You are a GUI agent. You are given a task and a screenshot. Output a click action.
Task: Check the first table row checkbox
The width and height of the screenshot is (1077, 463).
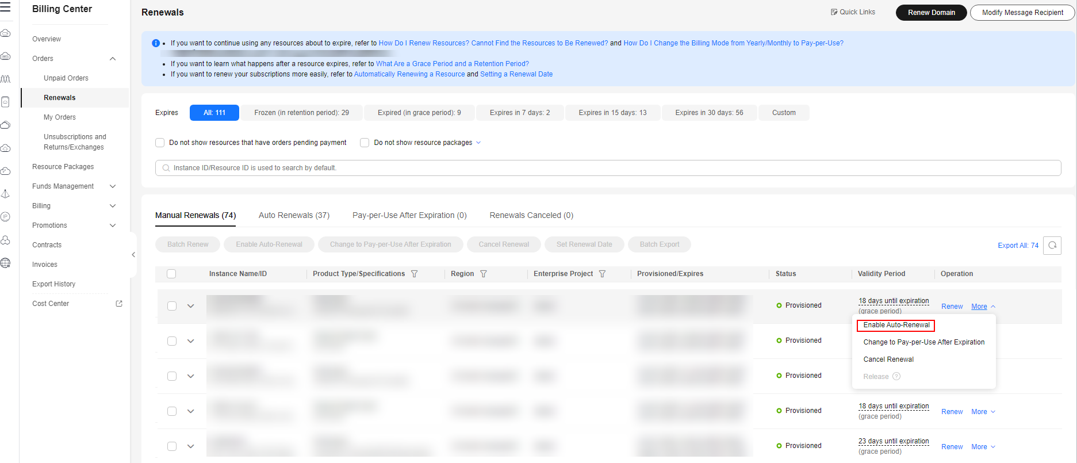(172, 306)
